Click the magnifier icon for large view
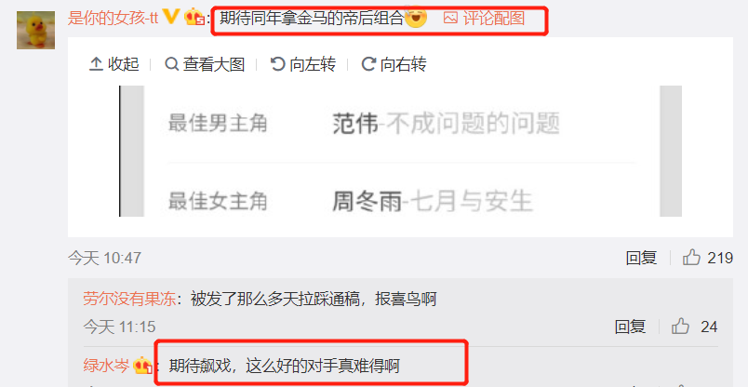 172,64
